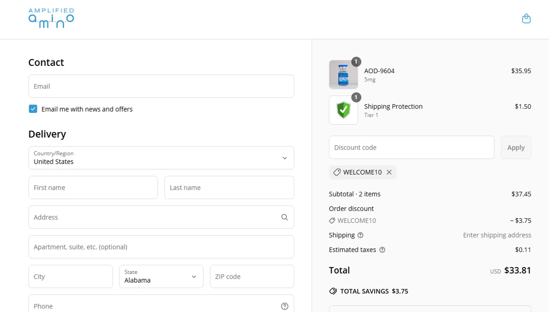This screenshot has height=312, width=549.
Task: Click the address search magnifier icon
Action: point(284,217)
